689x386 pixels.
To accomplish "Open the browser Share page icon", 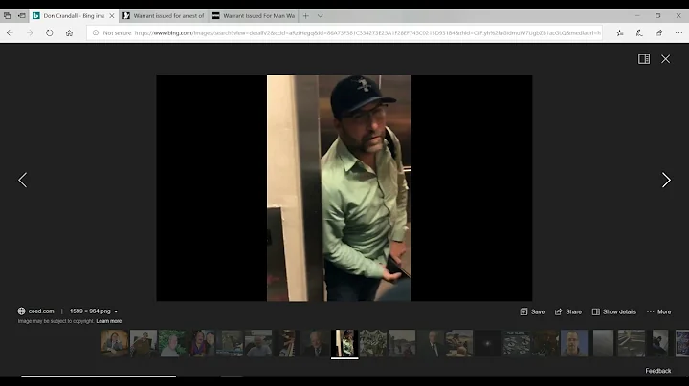I will (x=658, y=32).
